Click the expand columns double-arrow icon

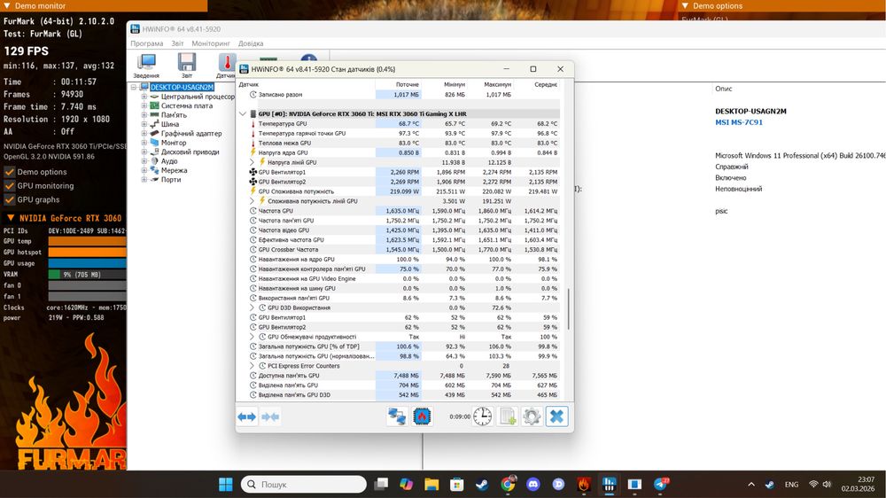[x=246, y=416]
